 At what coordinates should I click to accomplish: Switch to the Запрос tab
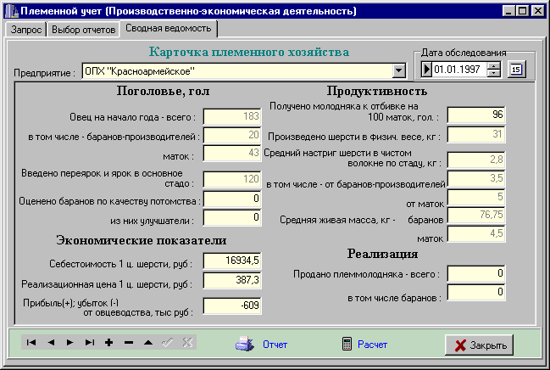tap(25, 29)
